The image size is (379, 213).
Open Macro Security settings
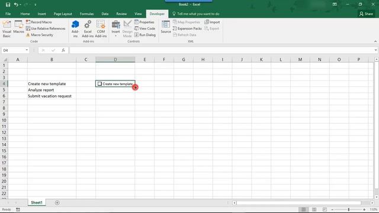40,35
